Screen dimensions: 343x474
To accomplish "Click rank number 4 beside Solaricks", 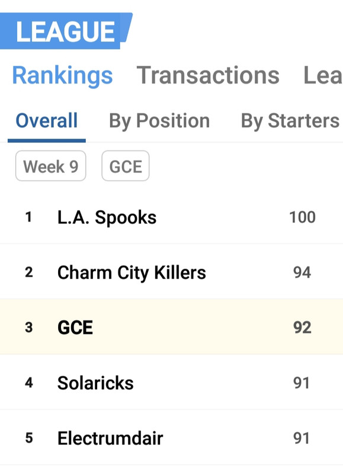I will 28,383.
